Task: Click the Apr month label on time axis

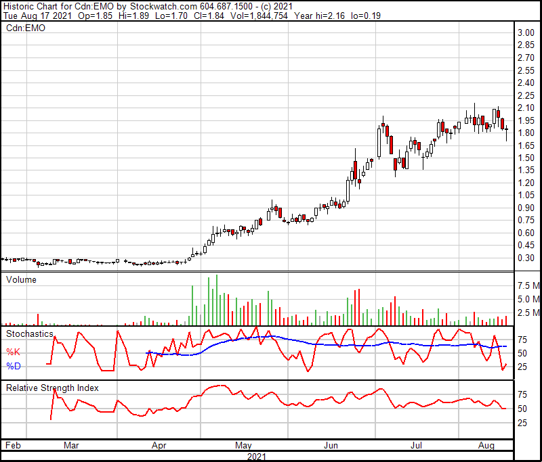Action: pyautogui.click(x=159, y=446)
